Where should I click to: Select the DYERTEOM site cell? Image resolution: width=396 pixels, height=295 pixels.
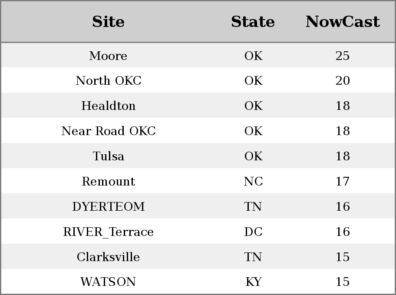pos(109,206)
